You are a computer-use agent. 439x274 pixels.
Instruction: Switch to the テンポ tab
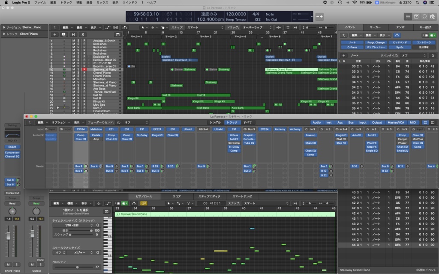pos(400,27)
